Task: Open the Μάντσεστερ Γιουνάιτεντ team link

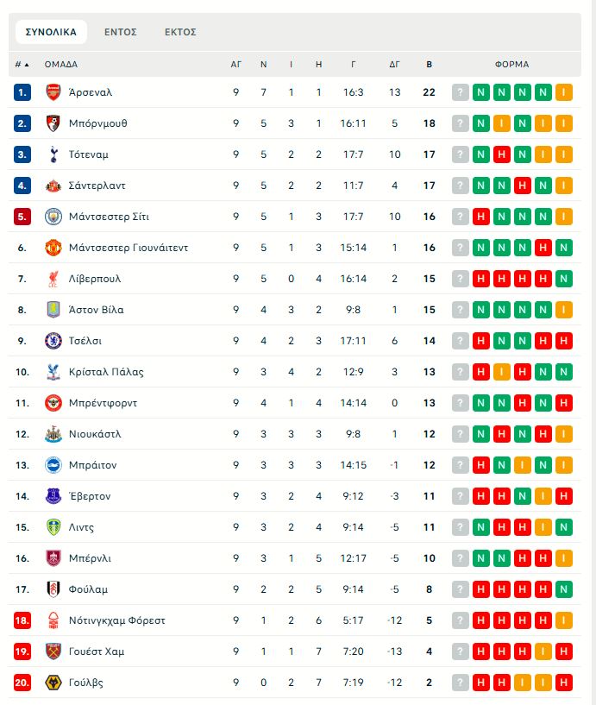Action: coord(129,248)
